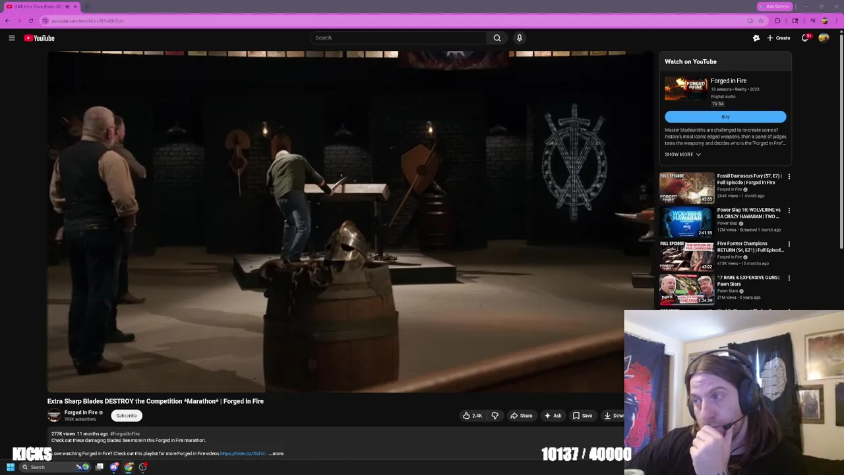Click the Fossil Damascus Fury video title

[x=750, y=179]
